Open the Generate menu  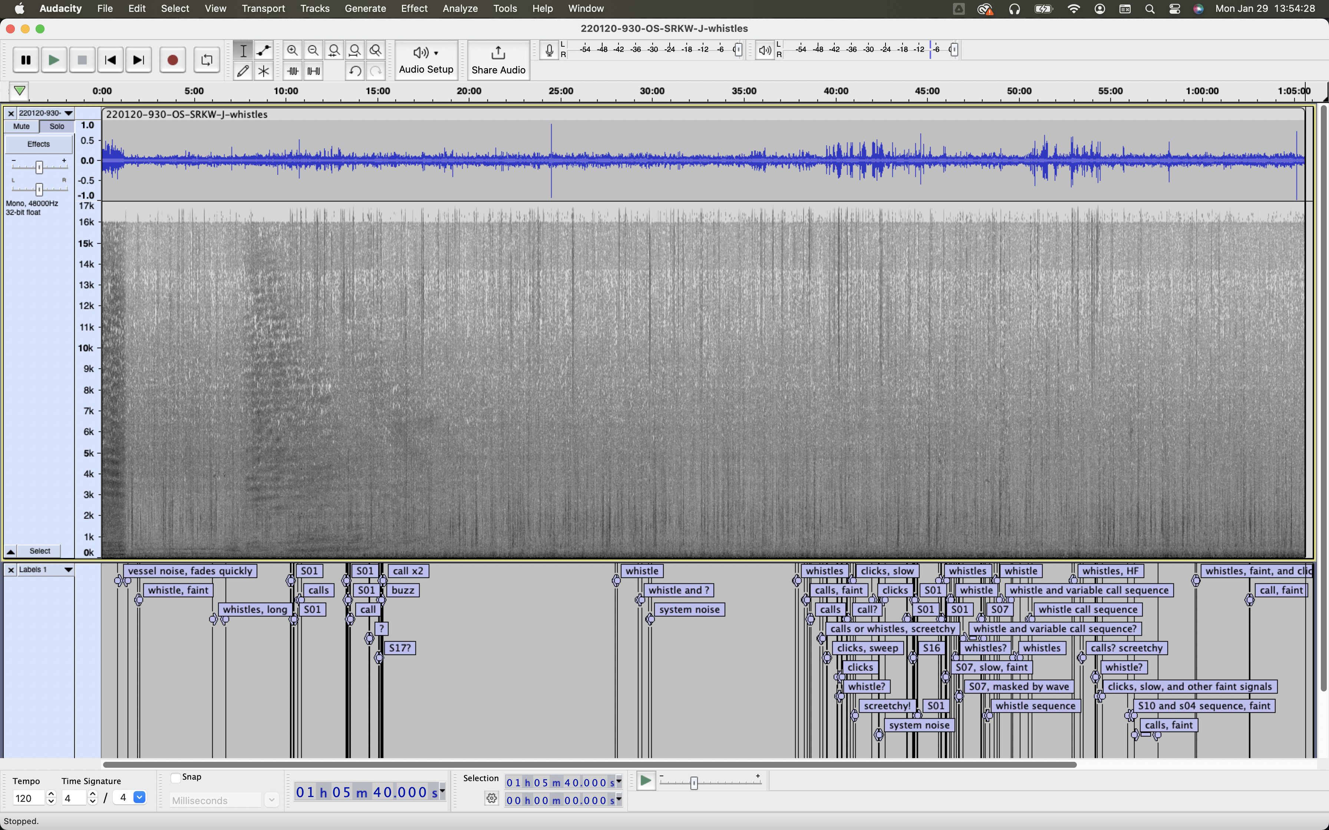365,9
